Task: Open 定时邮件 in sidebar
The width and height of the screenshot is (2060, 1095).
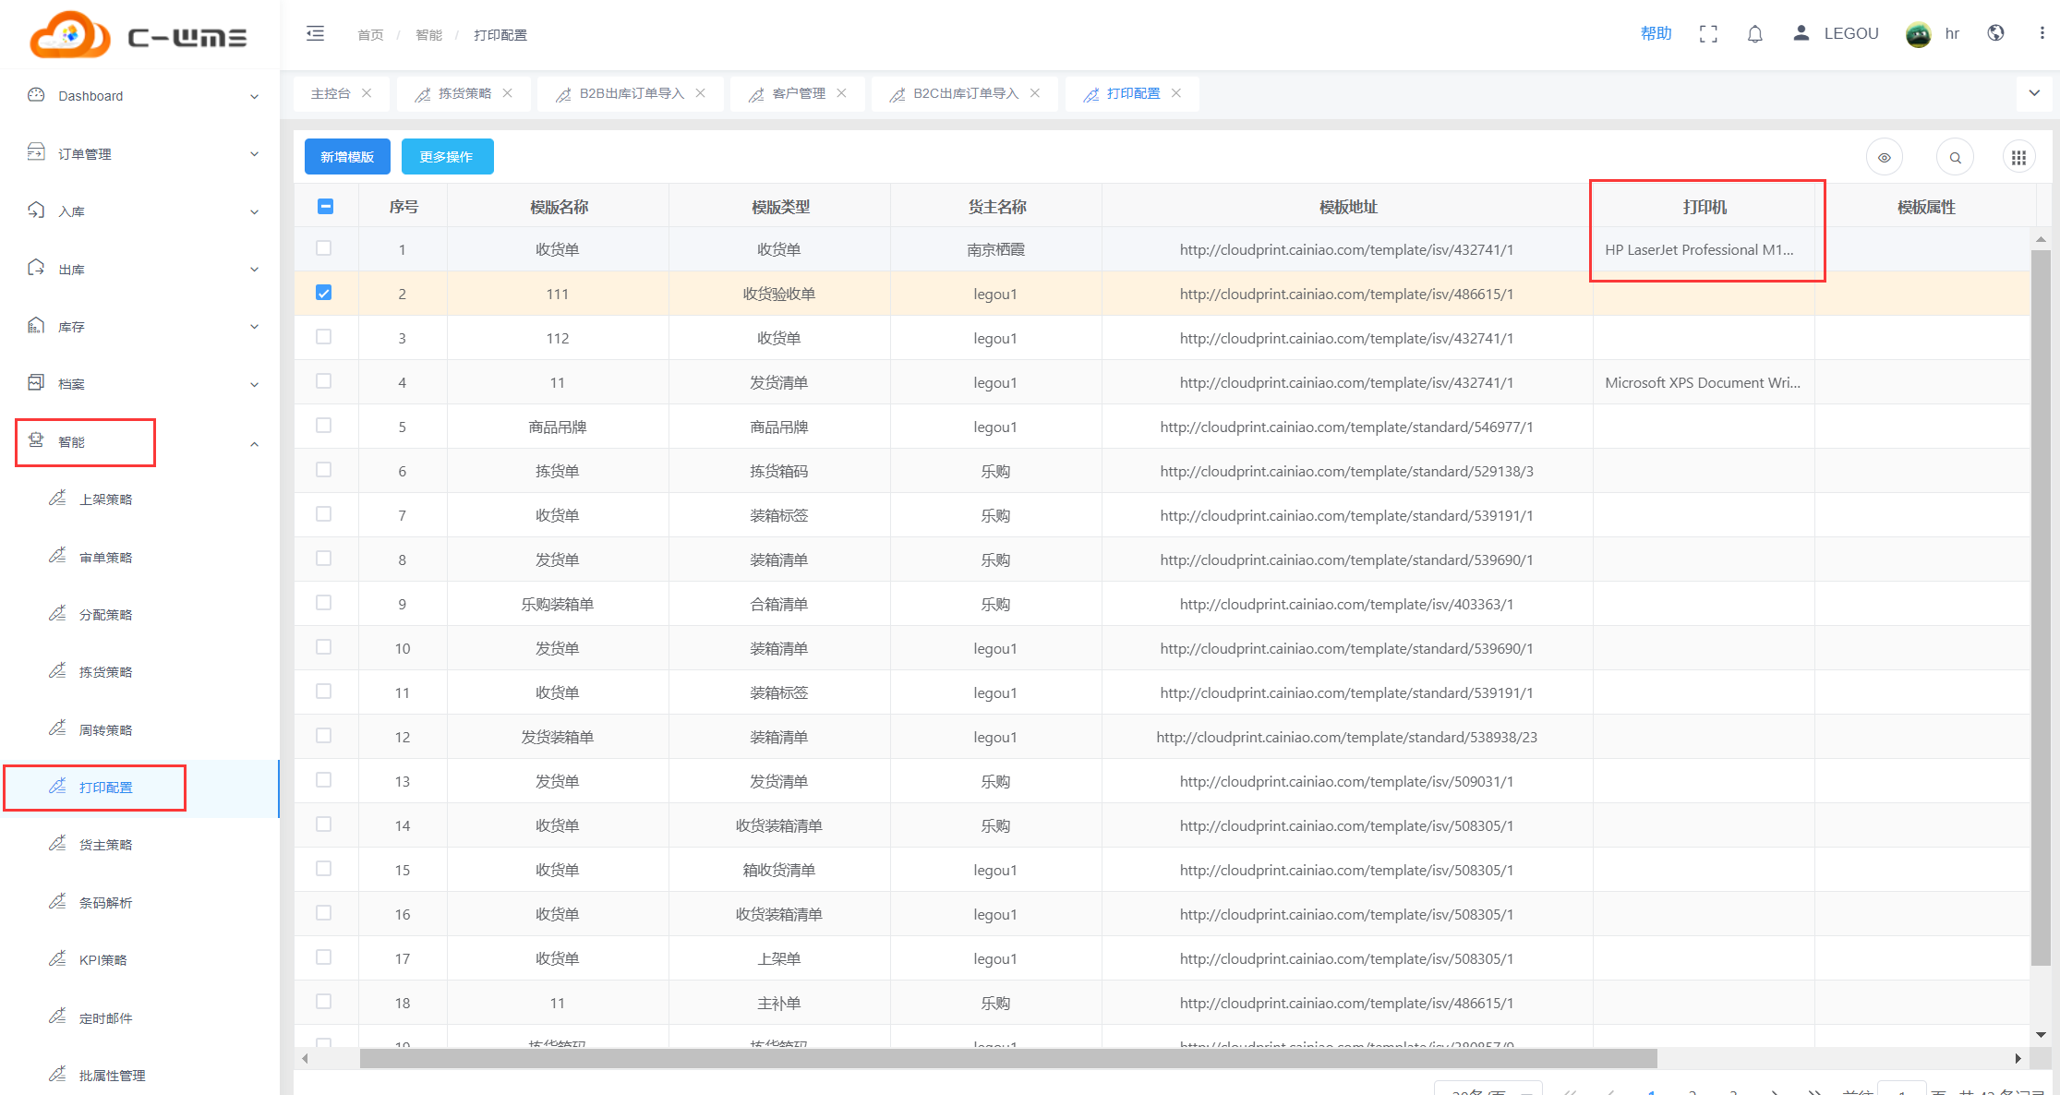Action: (x=105, y=1018)
